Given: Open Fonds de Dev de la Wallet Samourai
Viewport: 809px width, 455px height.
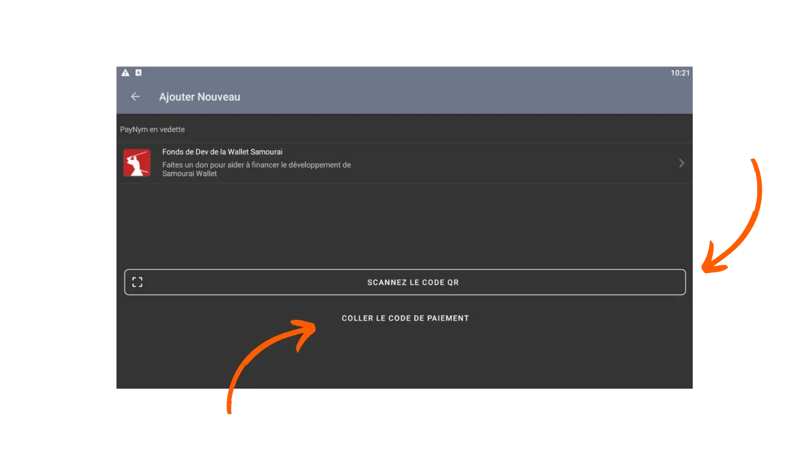Looking at the screenshot, I should (222, 152).
